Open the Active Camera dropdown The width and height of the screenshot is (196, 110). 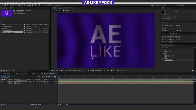pos(100,71)
